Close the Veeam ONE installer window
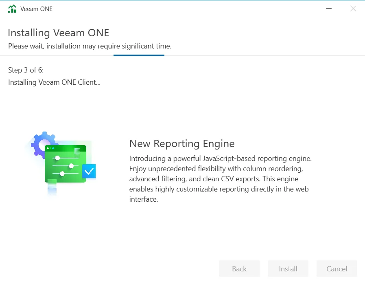This screenshot has width=365, height=284. click(x=353, y=9)
